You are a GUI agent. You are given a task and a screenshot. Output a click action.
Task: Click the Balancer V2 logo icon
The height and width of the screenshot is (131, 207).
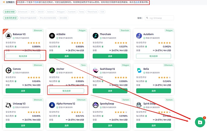point(8,36)
